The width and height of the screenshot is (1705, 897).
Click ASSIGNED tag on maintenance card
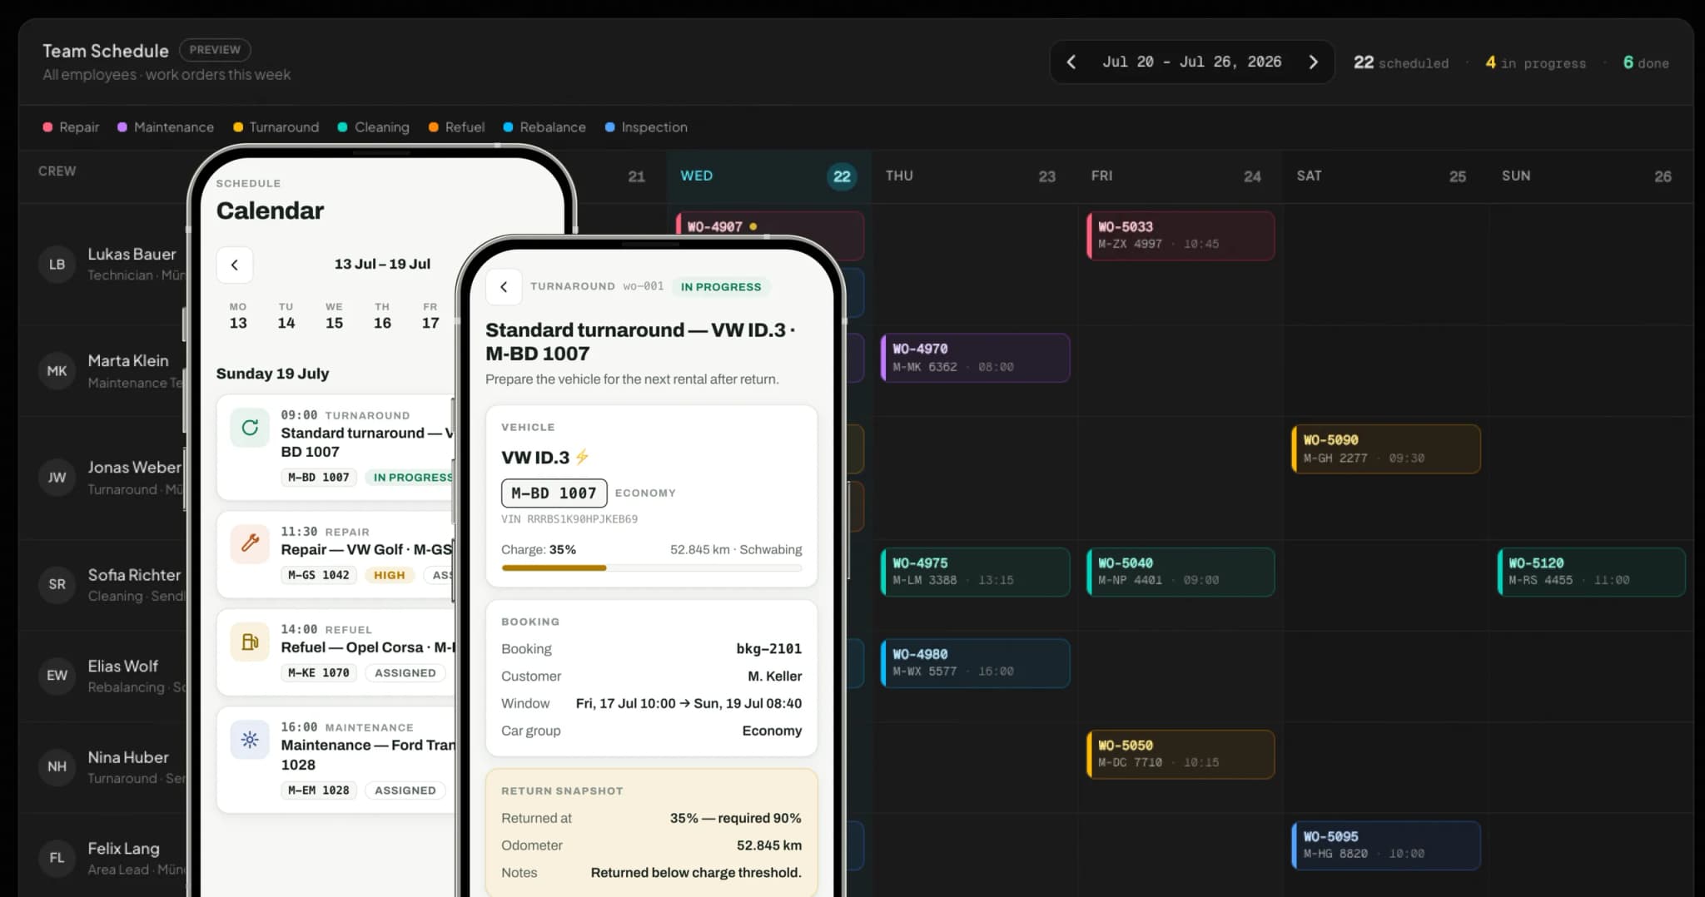(405, 790)
